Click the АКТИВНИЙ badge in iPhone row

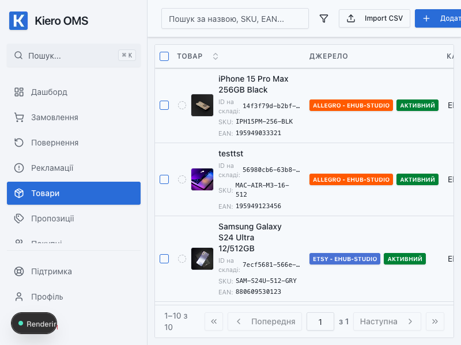click(417, 105)
